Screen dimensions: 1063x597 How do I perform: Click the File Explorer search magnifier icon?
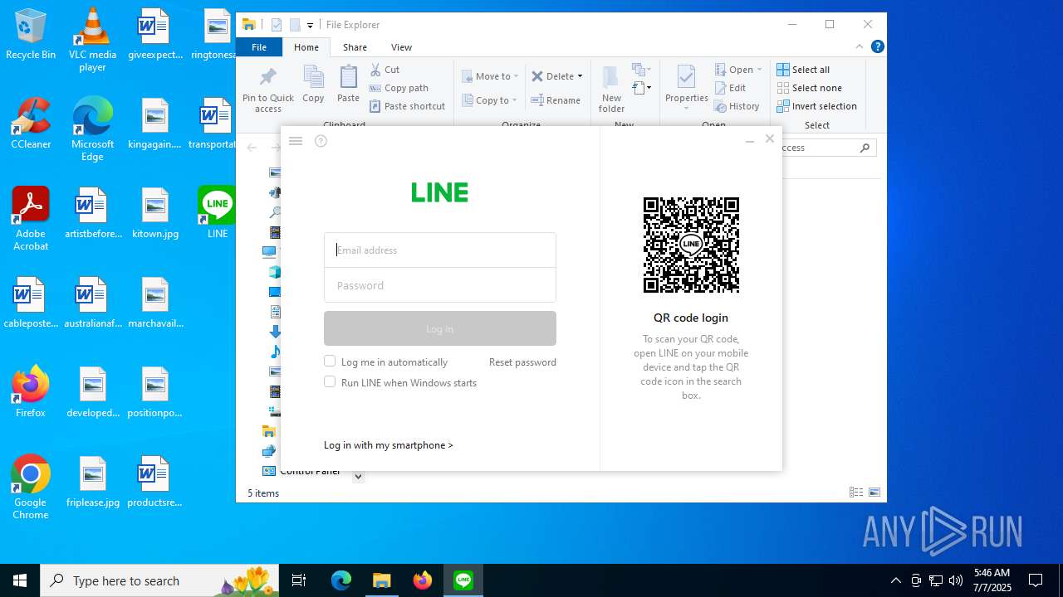865,148
